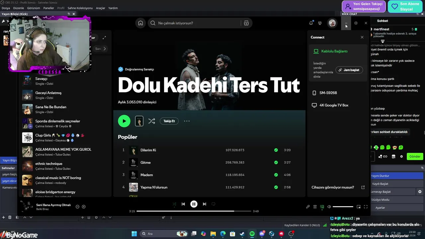
Task: Open Steam from the taskbar
Action: pos(242,234)
